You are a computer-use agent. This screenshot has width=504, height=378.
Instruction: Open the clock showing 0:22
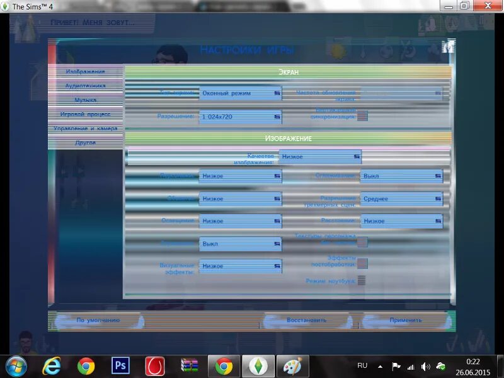pyautogui.click(x=473, y=367)
